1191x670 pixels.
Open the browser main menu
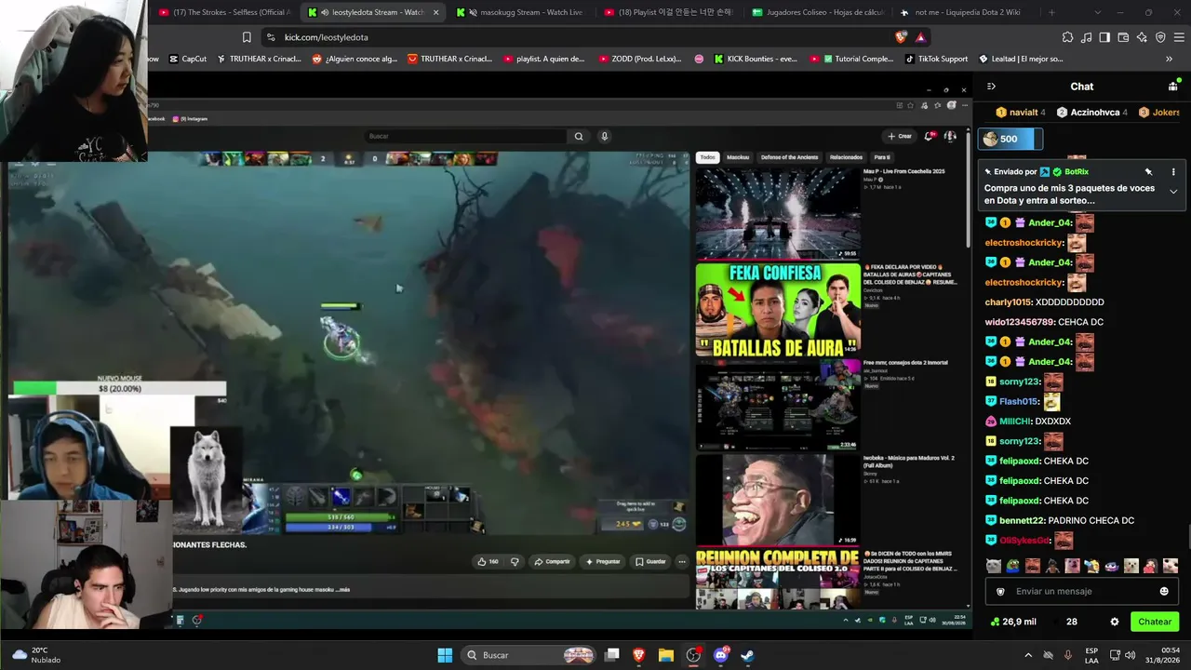click(x=1179, y=37)
